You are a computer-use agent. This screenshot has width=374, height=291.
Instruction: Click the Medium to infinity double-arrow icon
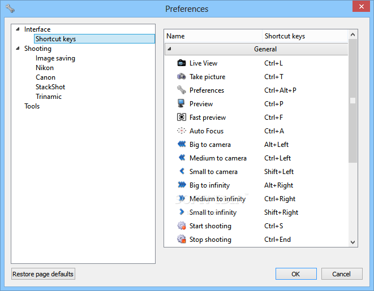click(x=182, y=198)
